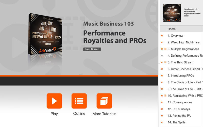Click the note icon beside Multiple Registrations
The image size is (203, 127).
[165, 49]
